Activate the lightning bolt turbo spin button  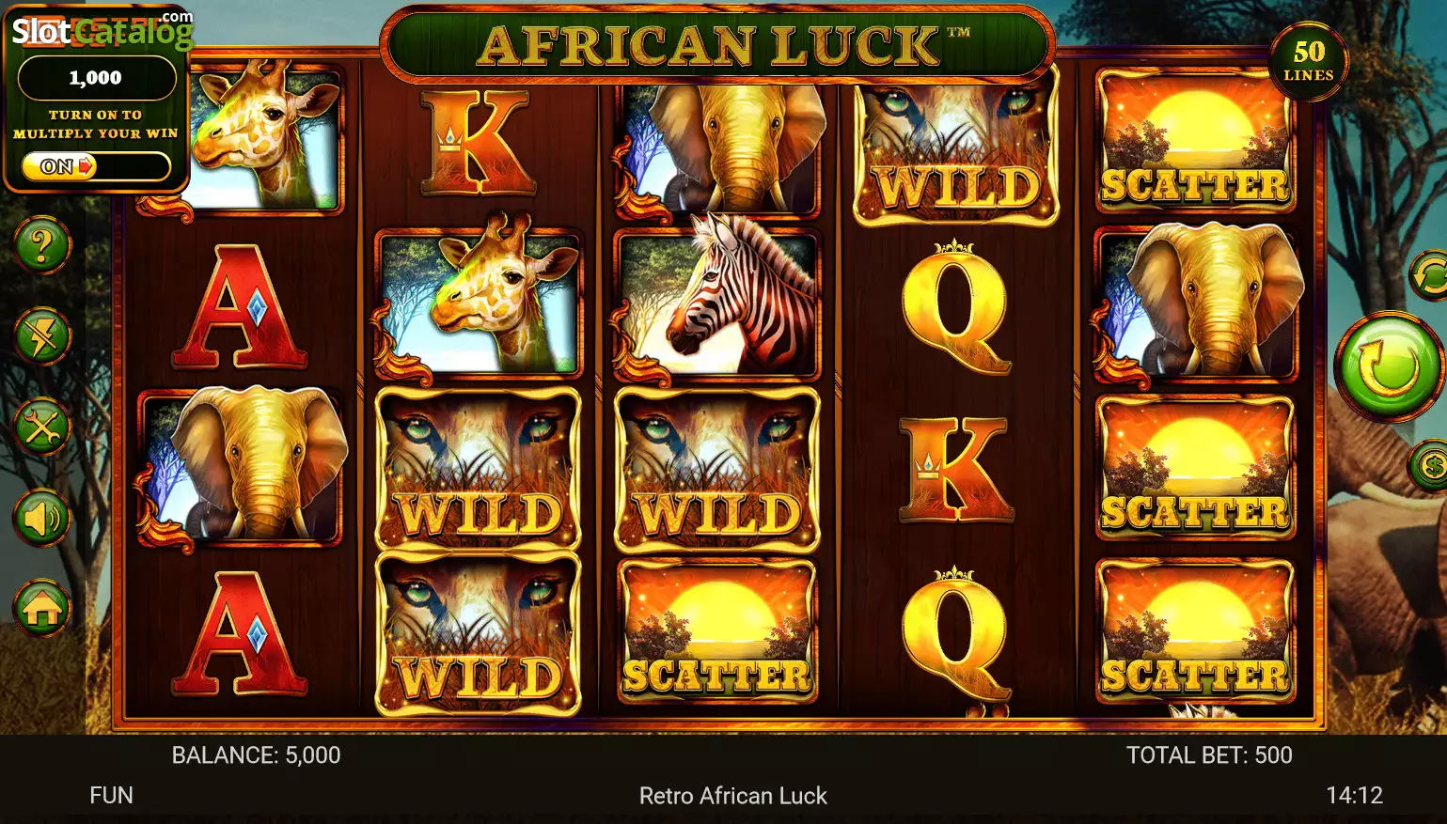[42, 336]
